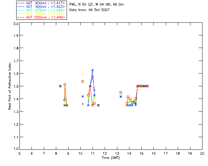Click the 'Time (GMT)' x-axis title
Image resolution: width=208 pixels, height=166 pixels.
click(x=110, y=158)
